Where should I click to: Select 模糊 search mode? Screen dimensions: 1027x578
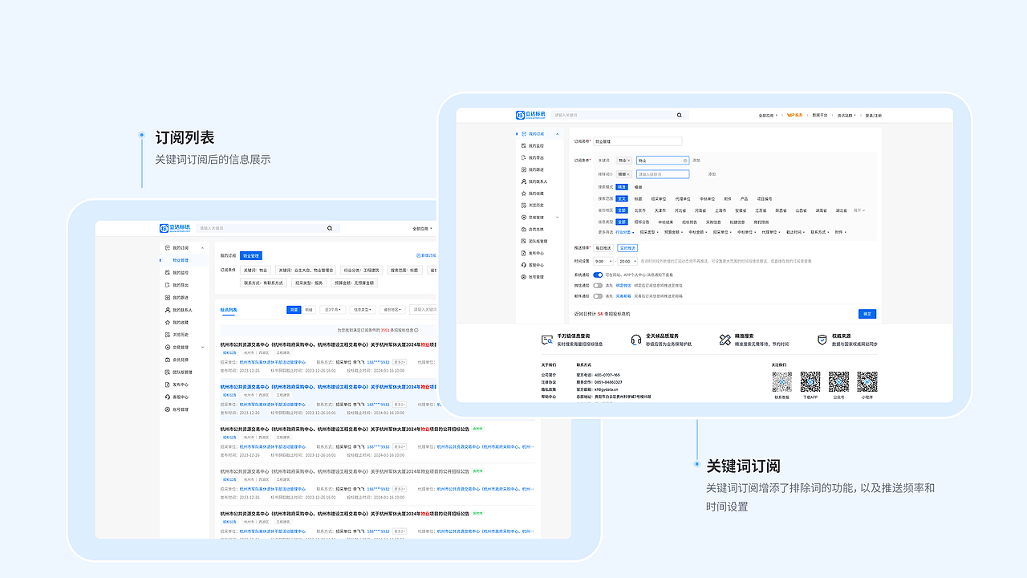pos(639,187)
